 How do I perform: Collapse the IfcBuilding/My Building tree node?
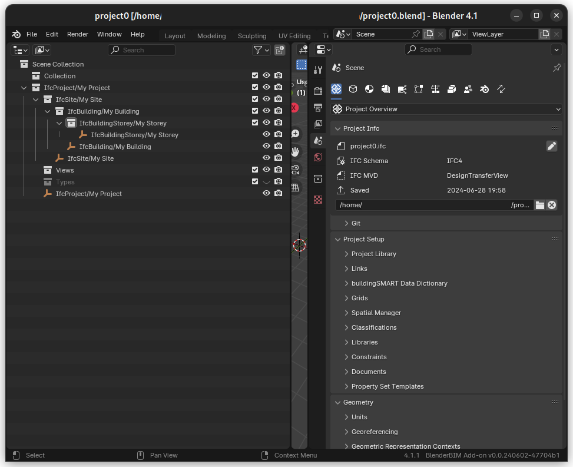click(48, 111)
